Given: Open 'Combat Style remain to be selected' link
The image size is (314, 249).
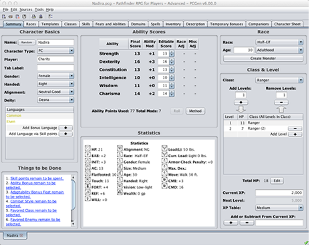Looking at the screenshot, I should click(31, 204).
